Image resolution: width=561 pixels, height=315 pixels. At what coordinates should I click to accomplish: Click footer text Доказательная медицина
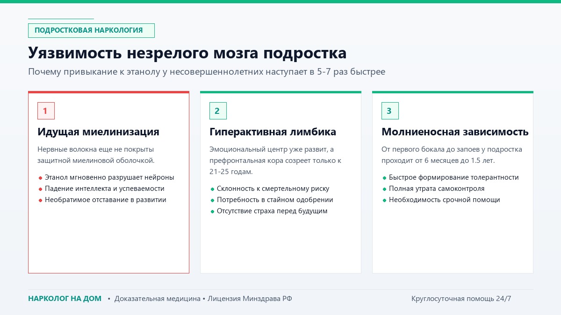(x=157, y=299)
